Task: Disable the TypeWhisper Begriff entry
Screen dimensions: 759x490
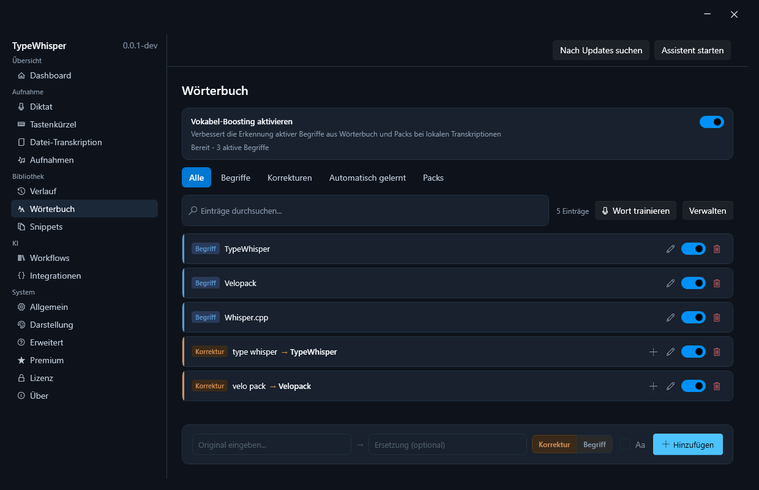Action: tap(694, 249)
